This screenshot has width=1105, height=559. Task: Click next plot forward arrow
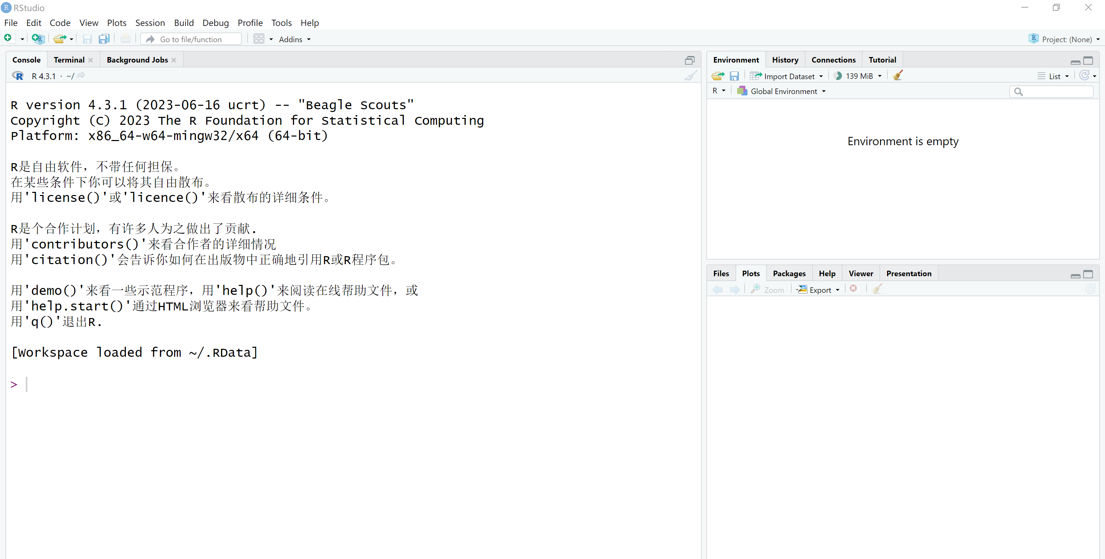tap(734, 290)
